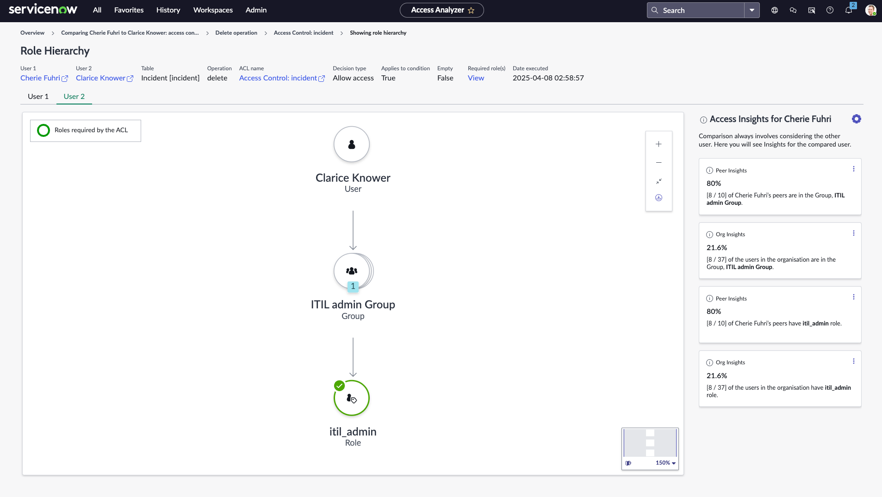Open the Admin menu
Viewport: 882px width, 497px height.
[x=256, y=10]
